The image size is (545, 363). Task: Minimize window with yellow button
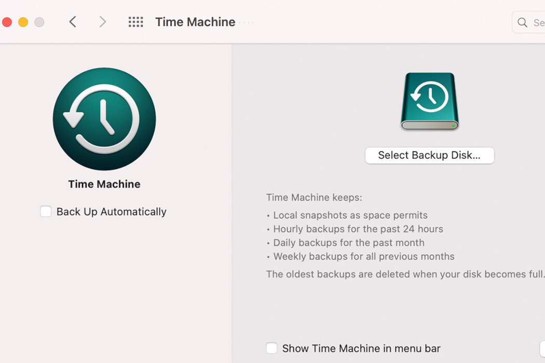click(23, 22)
